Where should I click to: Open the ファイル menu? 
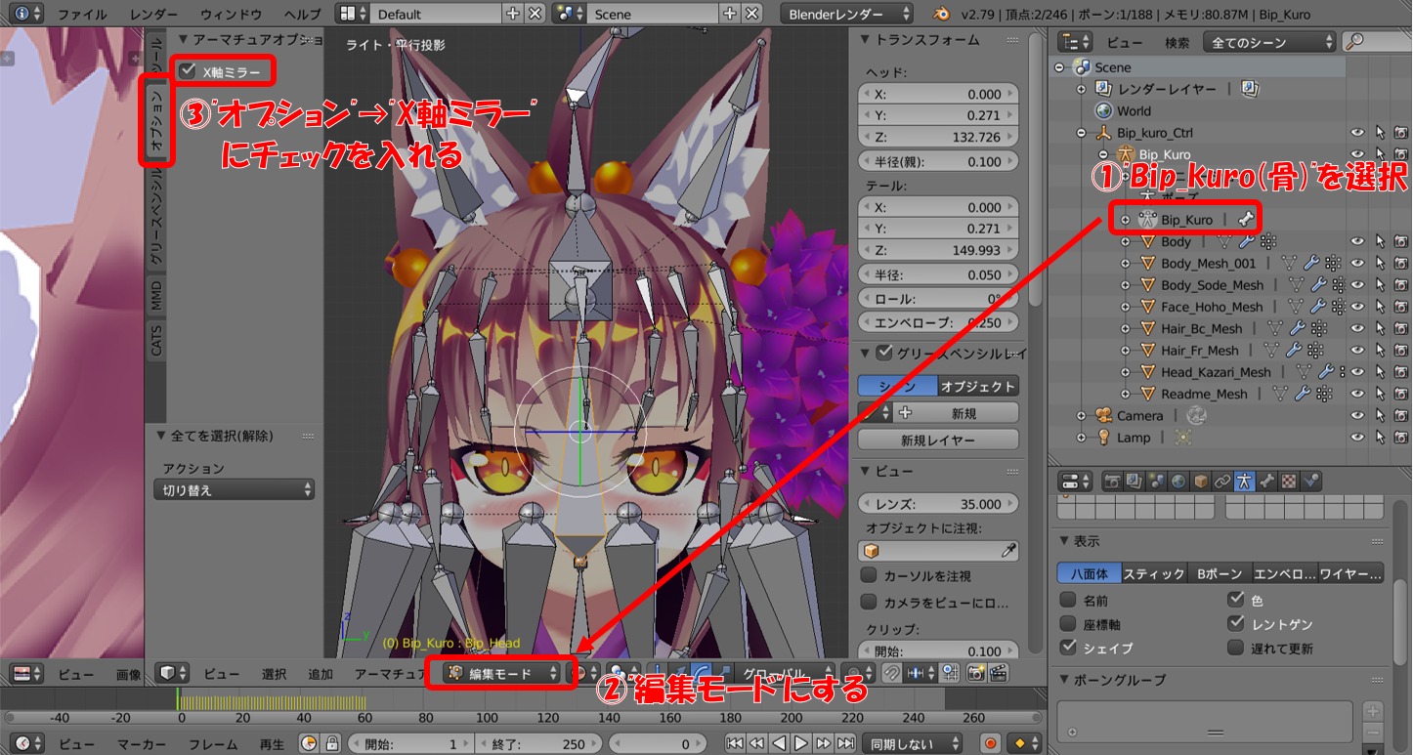click(x=82, y=15)
